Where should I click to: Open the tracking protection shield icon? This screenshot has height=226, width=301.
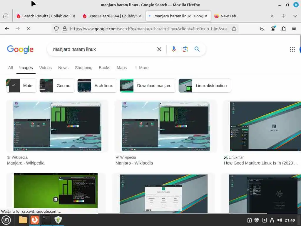pyautogui.click(x=56, y=29)
